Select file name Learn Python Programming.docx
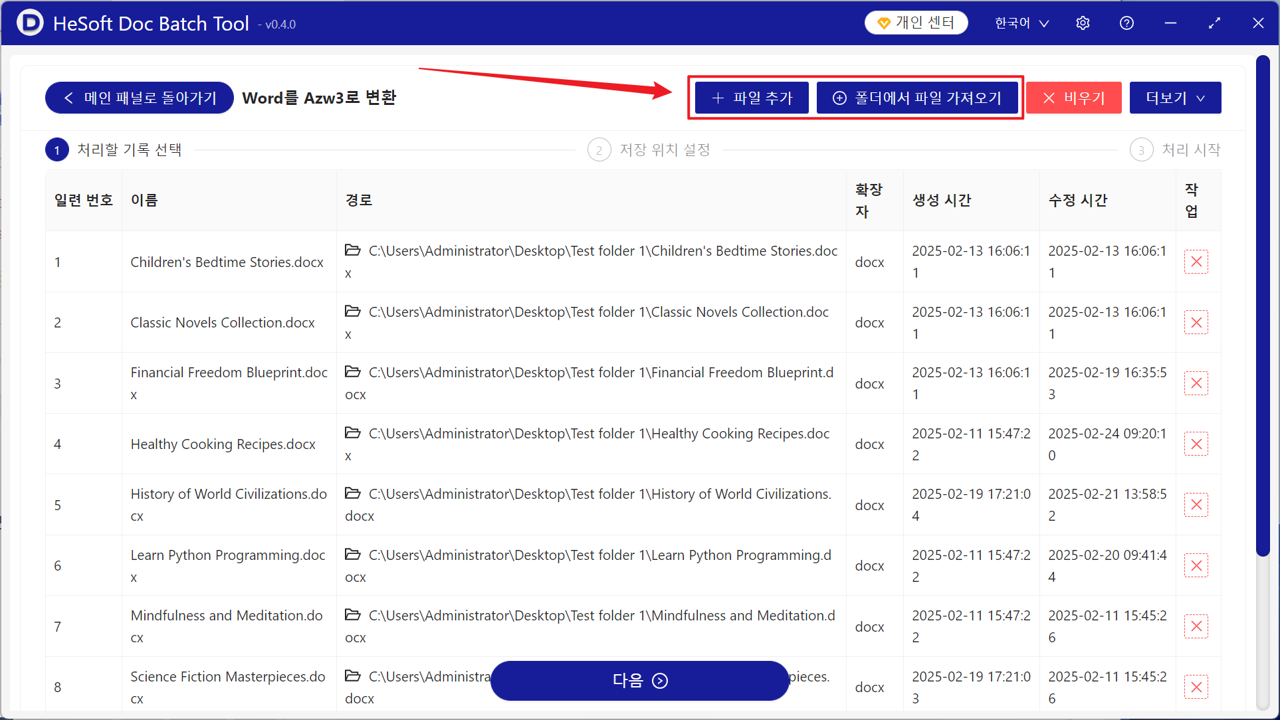 pyautogui.click(x=228, y=566)
